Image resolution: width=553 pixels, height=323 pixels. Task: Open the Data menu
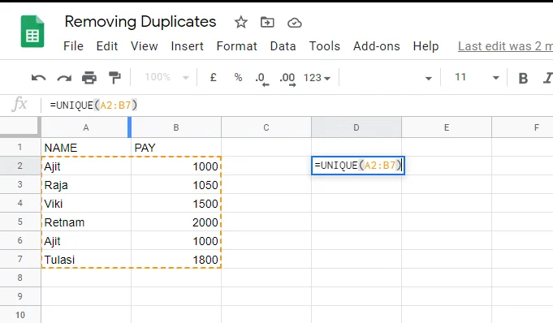pyautogui.click(x=283, y=46)
